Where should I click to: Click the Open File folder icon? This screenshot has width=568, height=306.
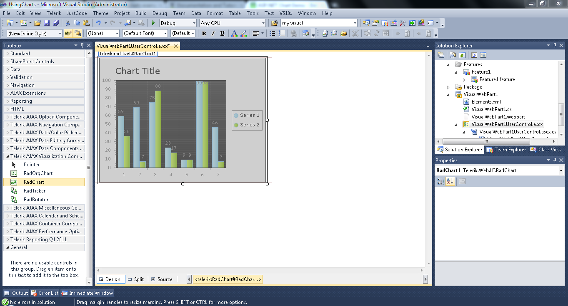tap(38, 23)
